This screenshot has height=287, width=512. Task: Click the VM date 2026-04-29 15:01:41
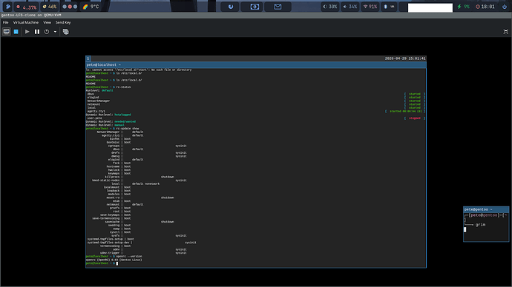click(x=405, y=58)
